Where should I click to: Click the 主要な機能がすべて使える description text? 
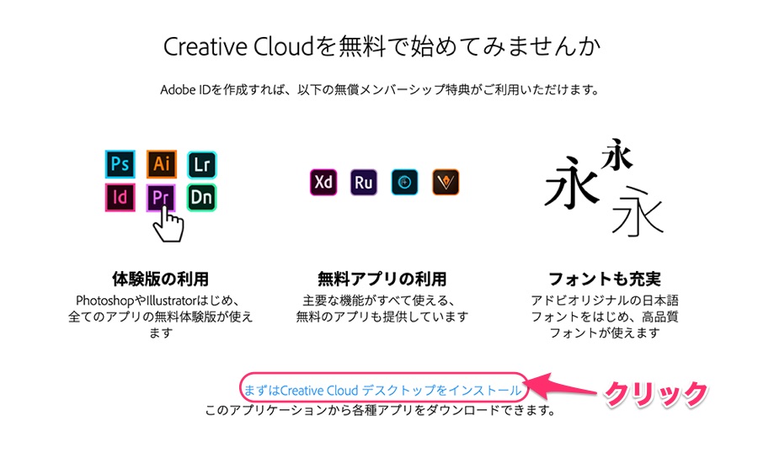click(382, 309)
